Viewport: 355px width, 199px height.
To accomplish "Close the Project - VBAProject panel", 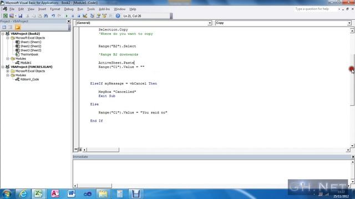I will coord(69,21).
